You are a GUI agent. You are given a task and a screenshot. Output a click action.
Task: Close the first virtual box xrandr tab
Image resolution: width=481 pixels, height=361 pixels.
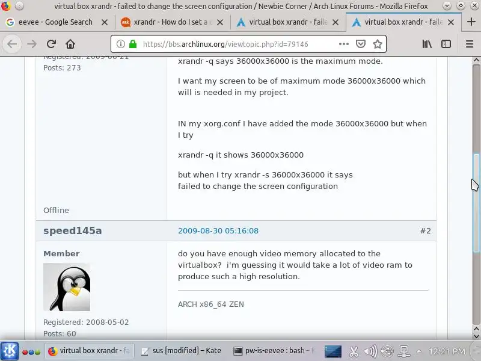(x=335, y=22)
